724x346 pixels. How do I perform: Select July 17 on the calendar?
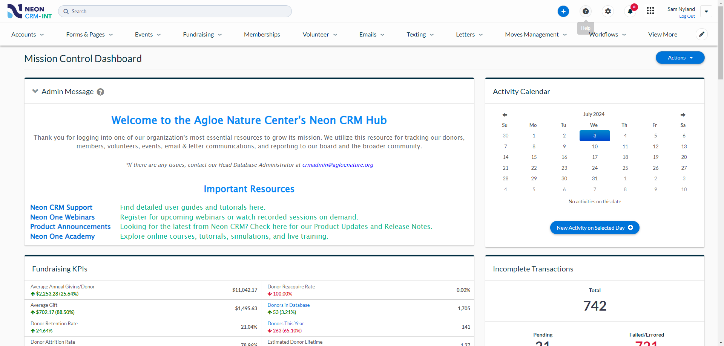(594, 157)
